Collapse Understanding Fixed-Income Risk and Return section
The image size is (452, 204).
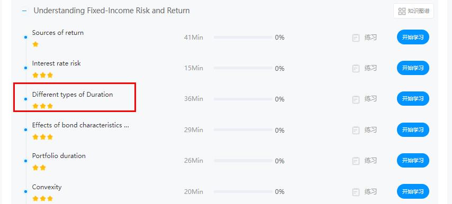tap(24, 11)
